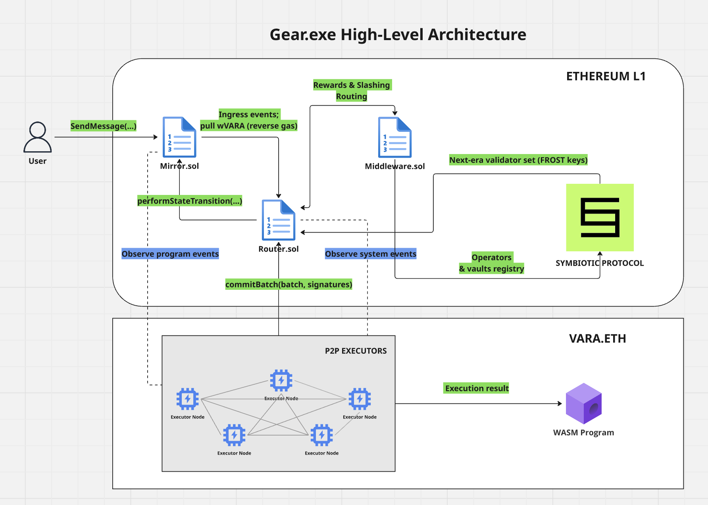
Task: Click the blue Observe system events label
Action: coord(370,254)
